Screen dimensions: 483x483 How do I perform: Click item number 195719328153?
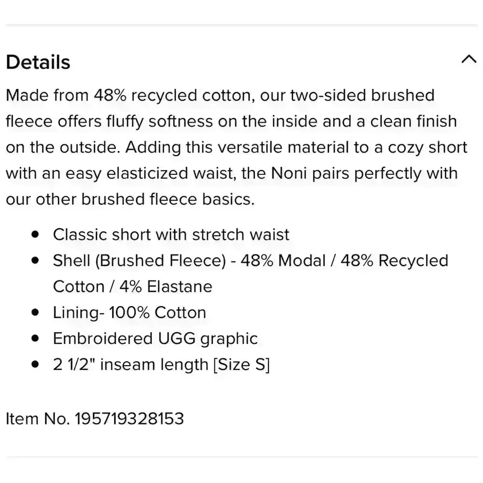pos(129,418)
